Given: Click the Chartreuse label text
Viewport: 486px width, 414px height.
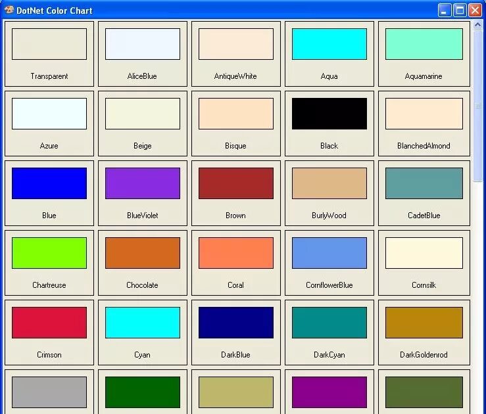Looking at the screenshot, I should 49,285.
